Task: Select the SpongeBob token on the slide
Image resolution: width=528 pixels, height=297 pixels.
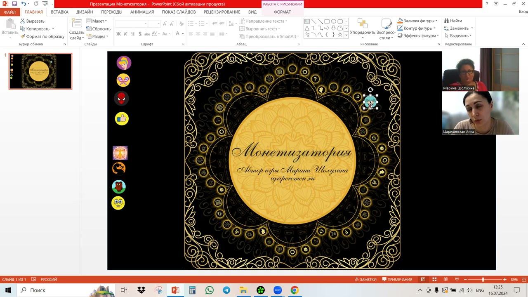Action: pos(118,203)
